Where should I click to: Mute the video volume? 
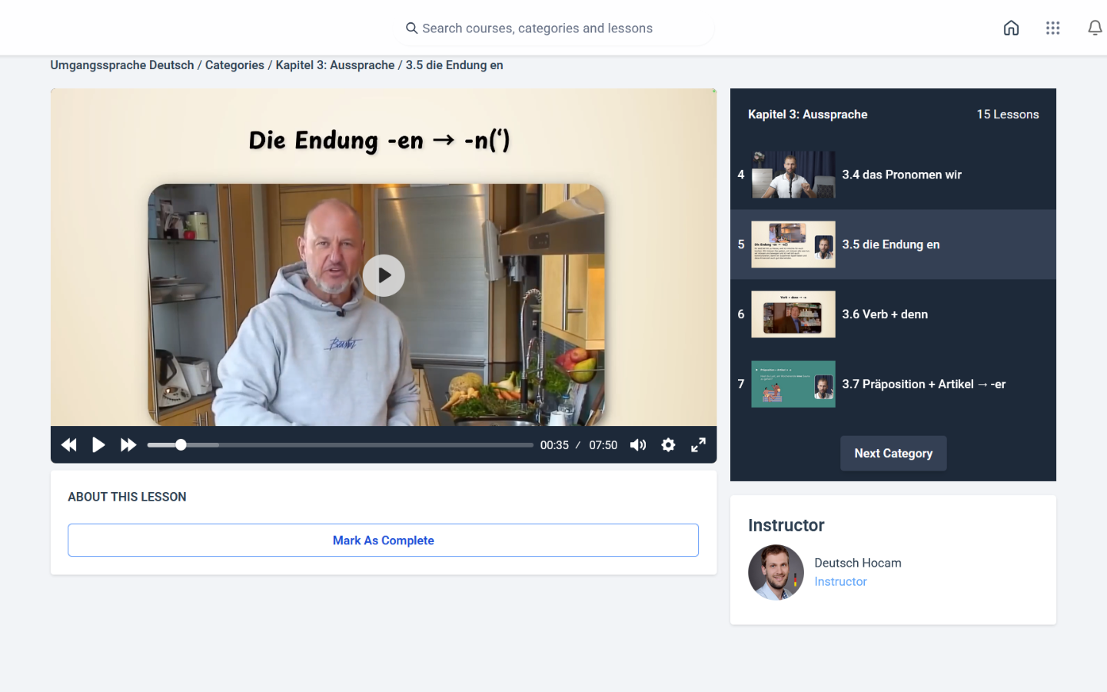coord(638,445)
